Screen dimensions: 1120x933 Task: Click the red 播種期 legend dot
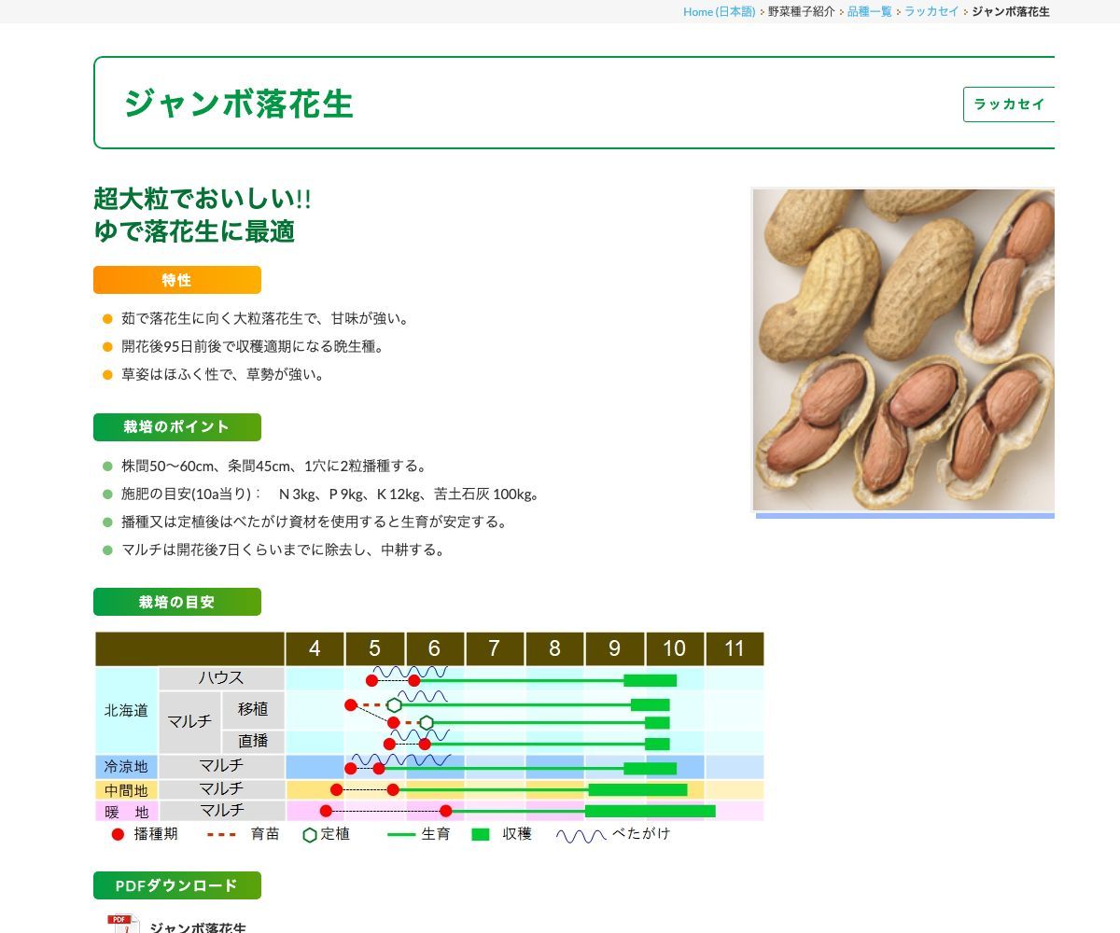tap(118, 834)
